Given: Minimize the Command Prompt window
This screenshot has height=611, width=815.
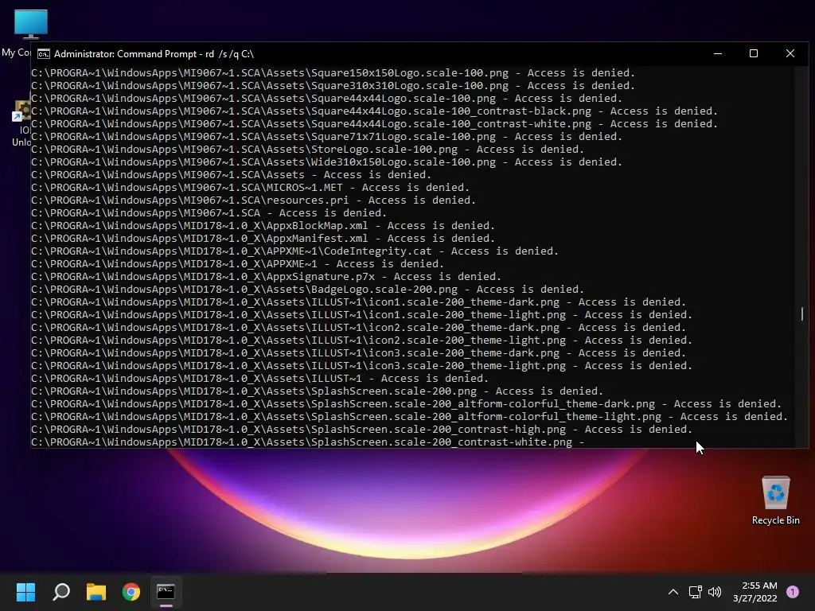Looking at the screenshot, I should click(x=718, y=53).
